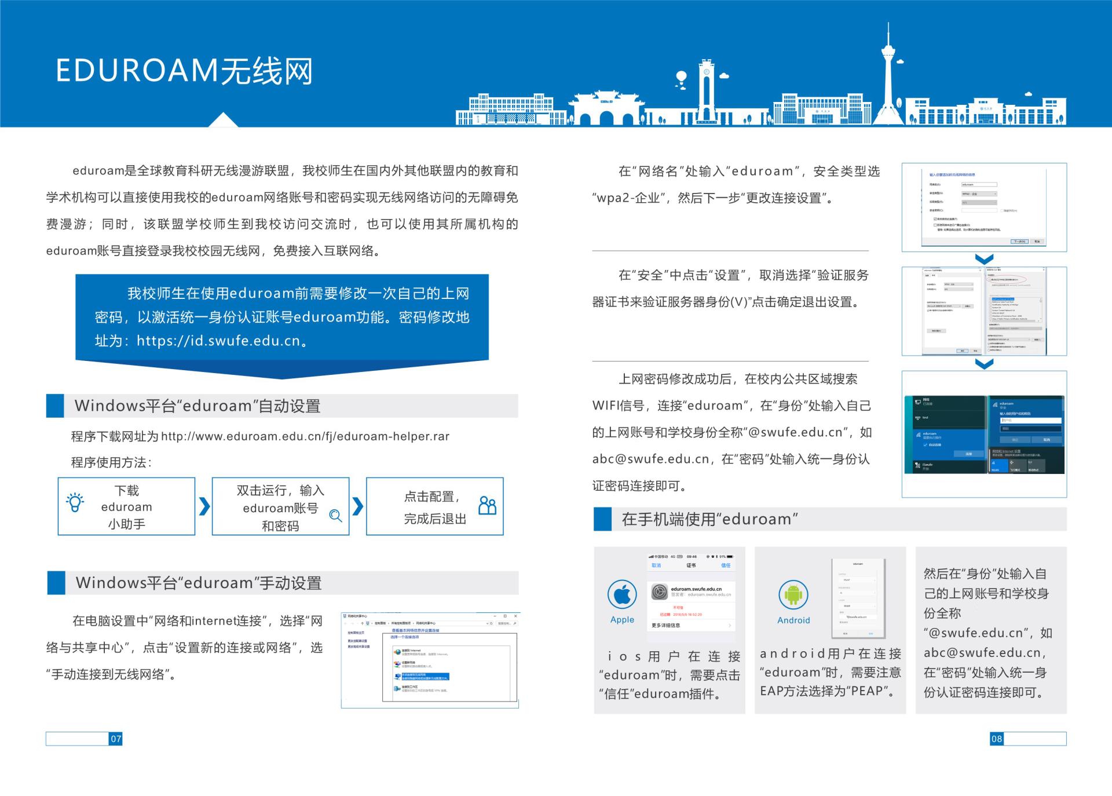The image size is (1112, 796).
Task: Click the lightbulb icon in download step
Action: tap(75, 502)
